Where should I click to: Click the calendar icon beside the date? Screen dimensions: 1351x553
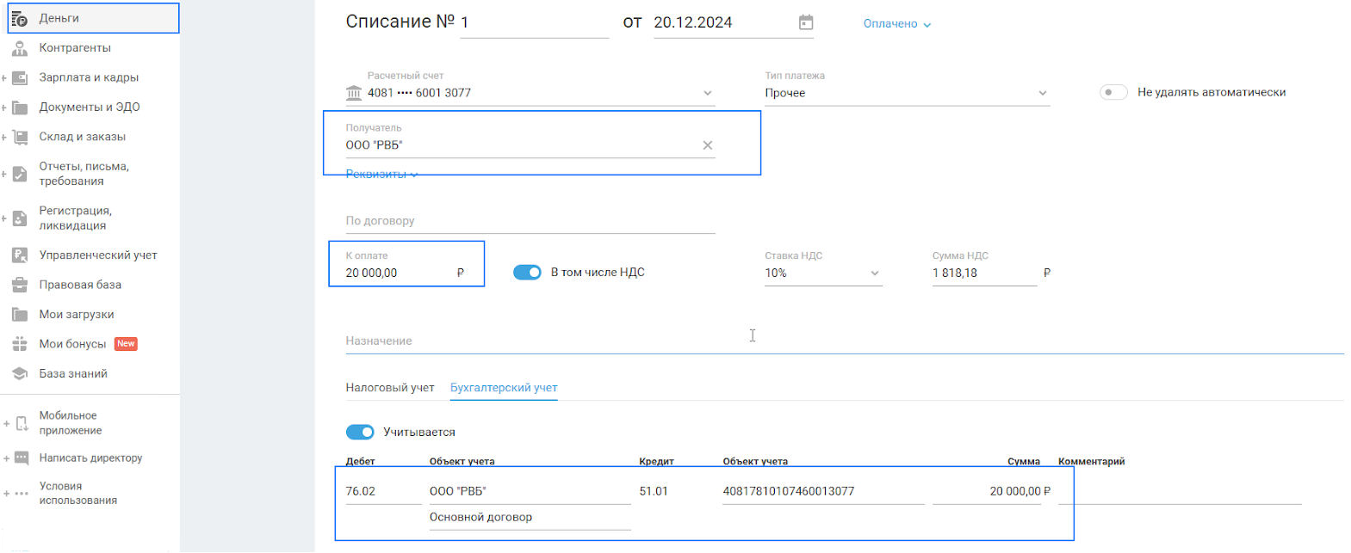point(805,22)
